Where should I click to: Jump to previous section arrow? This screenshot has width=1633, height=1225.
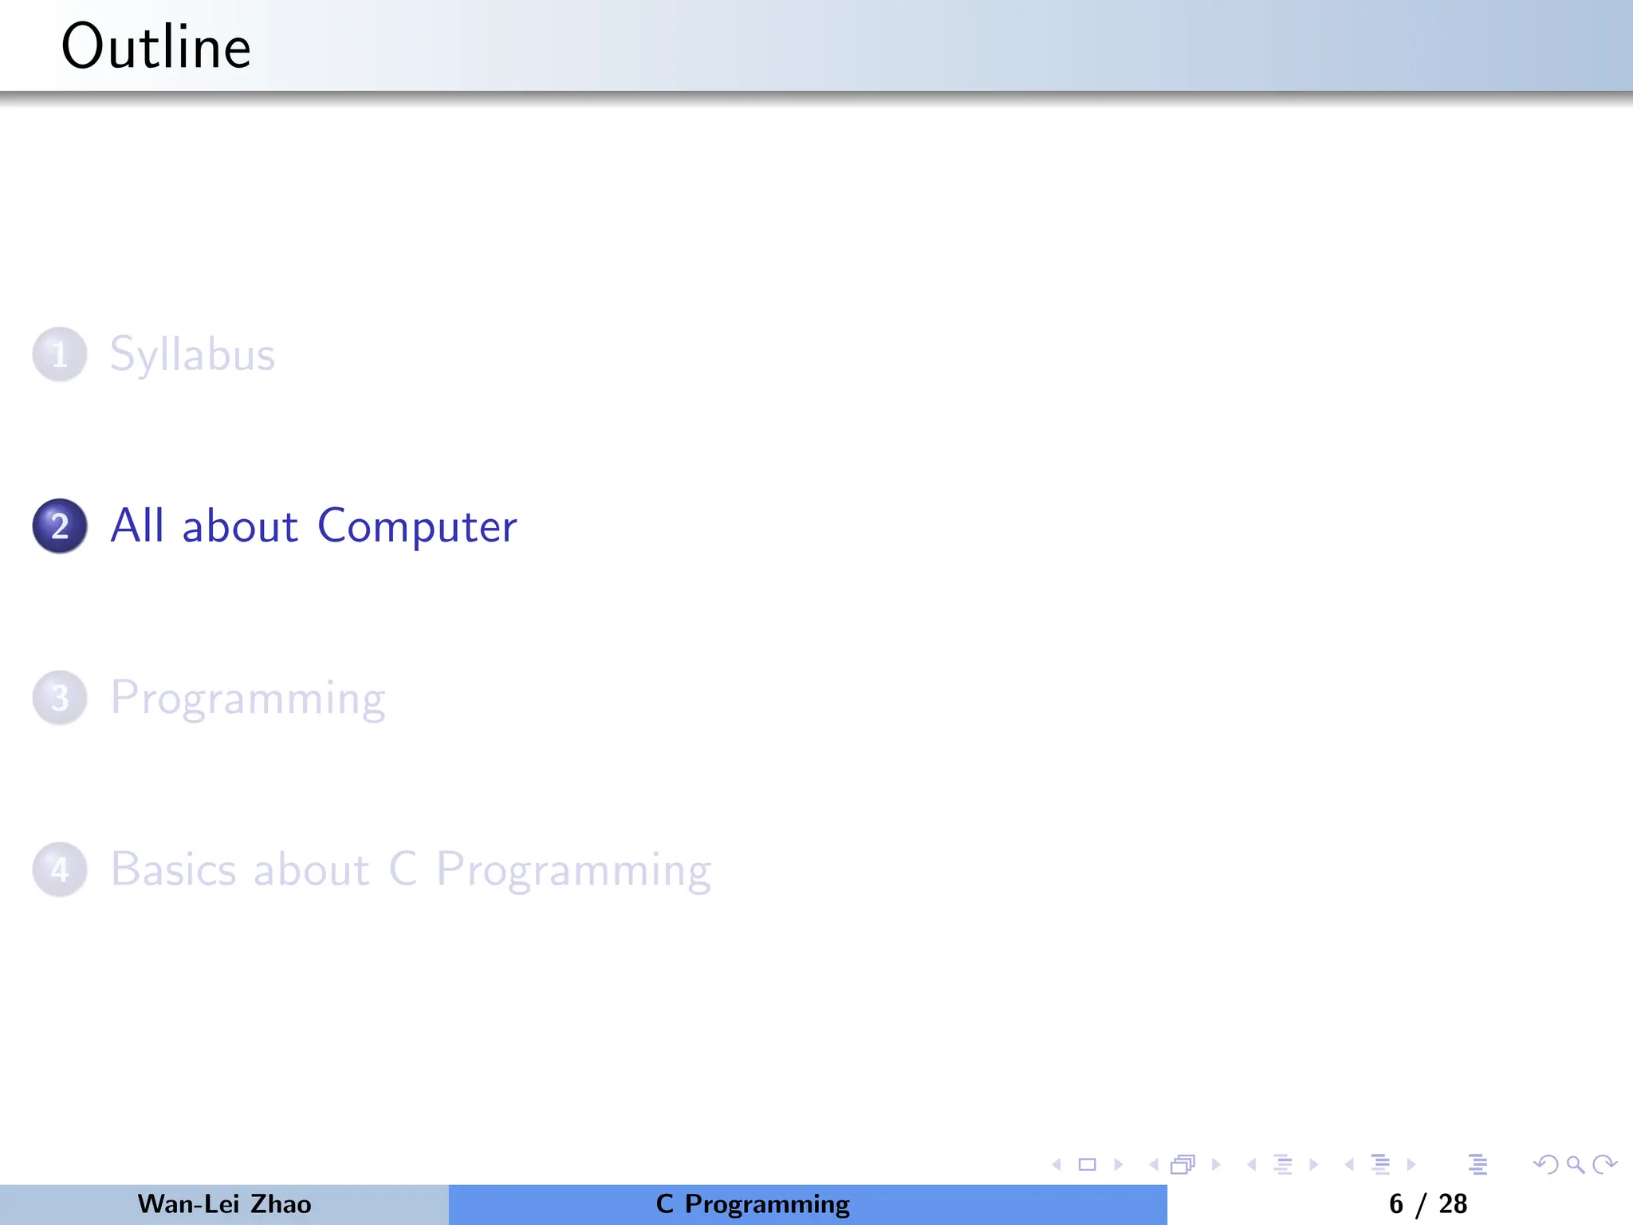point(1349,1164)
